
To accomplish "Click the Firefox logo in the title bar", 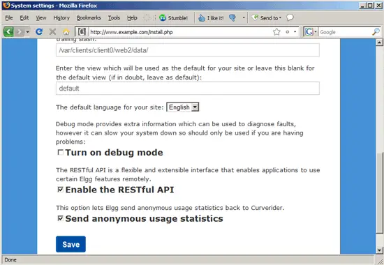I will tap(6, 5).
